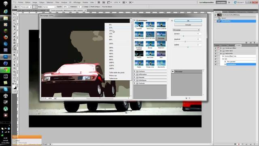Expand the Textures filter folder
Screen dimensions: 259x146
pos(135,83)
